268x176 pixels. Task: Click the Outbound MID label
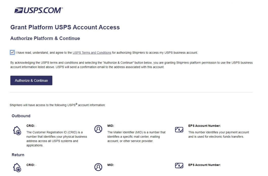111,126
